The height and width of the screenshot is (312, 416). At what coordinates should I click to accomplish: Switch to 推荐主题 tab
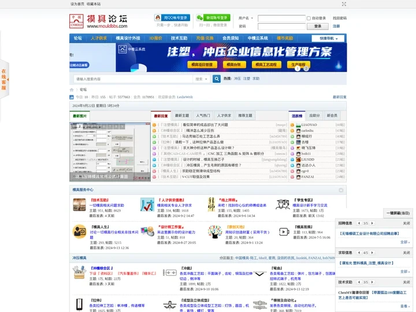click(x=245, y=116)
